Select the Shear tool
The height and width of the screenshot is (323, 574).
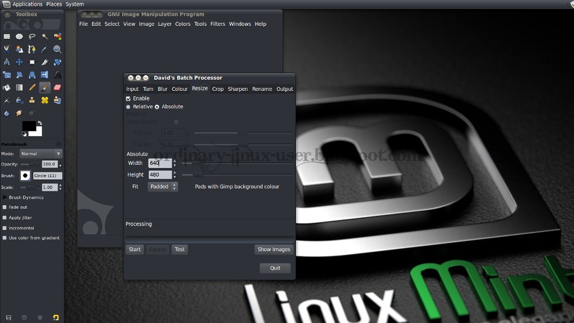(20, 75)
